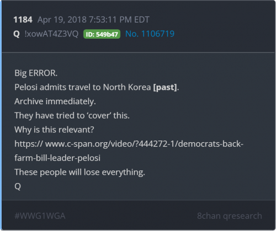Screen dimensions: 276x231
Task: Click the Q signature below the message
Action: (18, 186)
